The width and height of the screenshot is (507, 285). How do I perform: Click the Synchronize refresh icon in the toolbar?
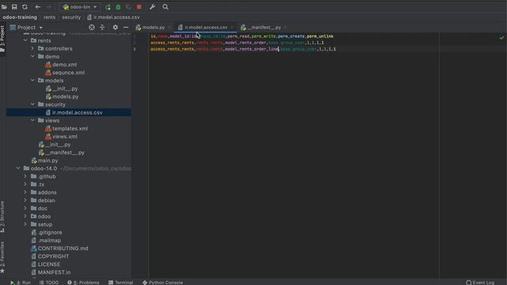click(25, 7)
